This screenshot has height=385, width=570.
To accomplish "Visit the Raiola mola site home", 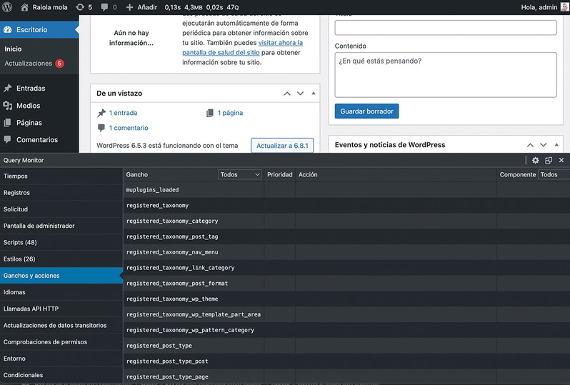I will (44, 7).
